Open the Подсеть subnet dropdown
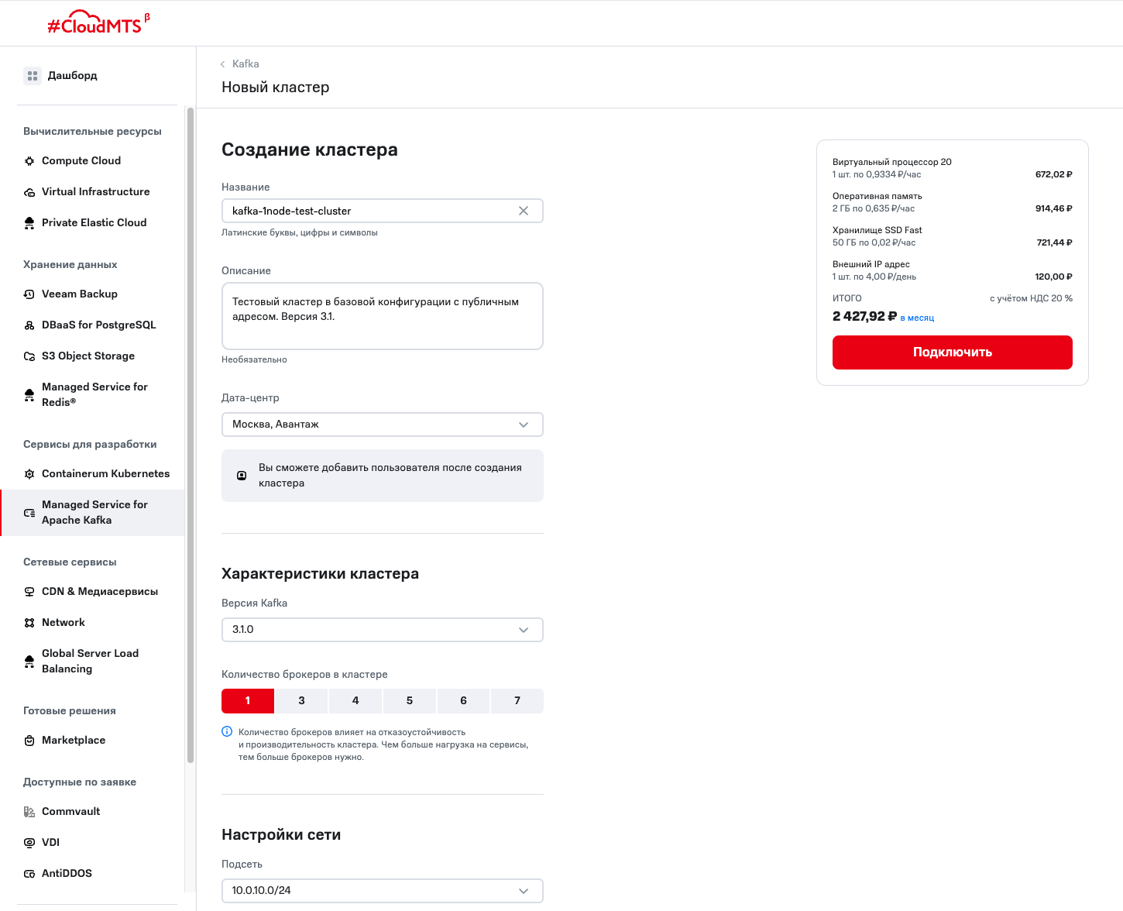The width and height of the screenshot is (1123, 911). 382,891
